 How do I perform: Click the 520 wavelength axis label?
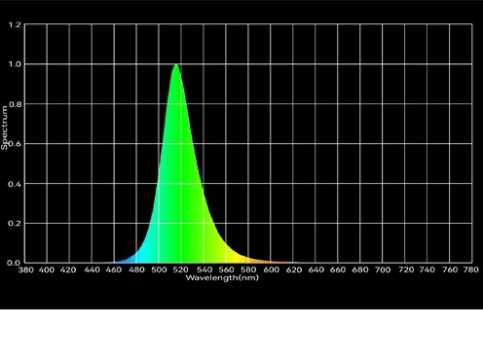[x=180, y=270]
